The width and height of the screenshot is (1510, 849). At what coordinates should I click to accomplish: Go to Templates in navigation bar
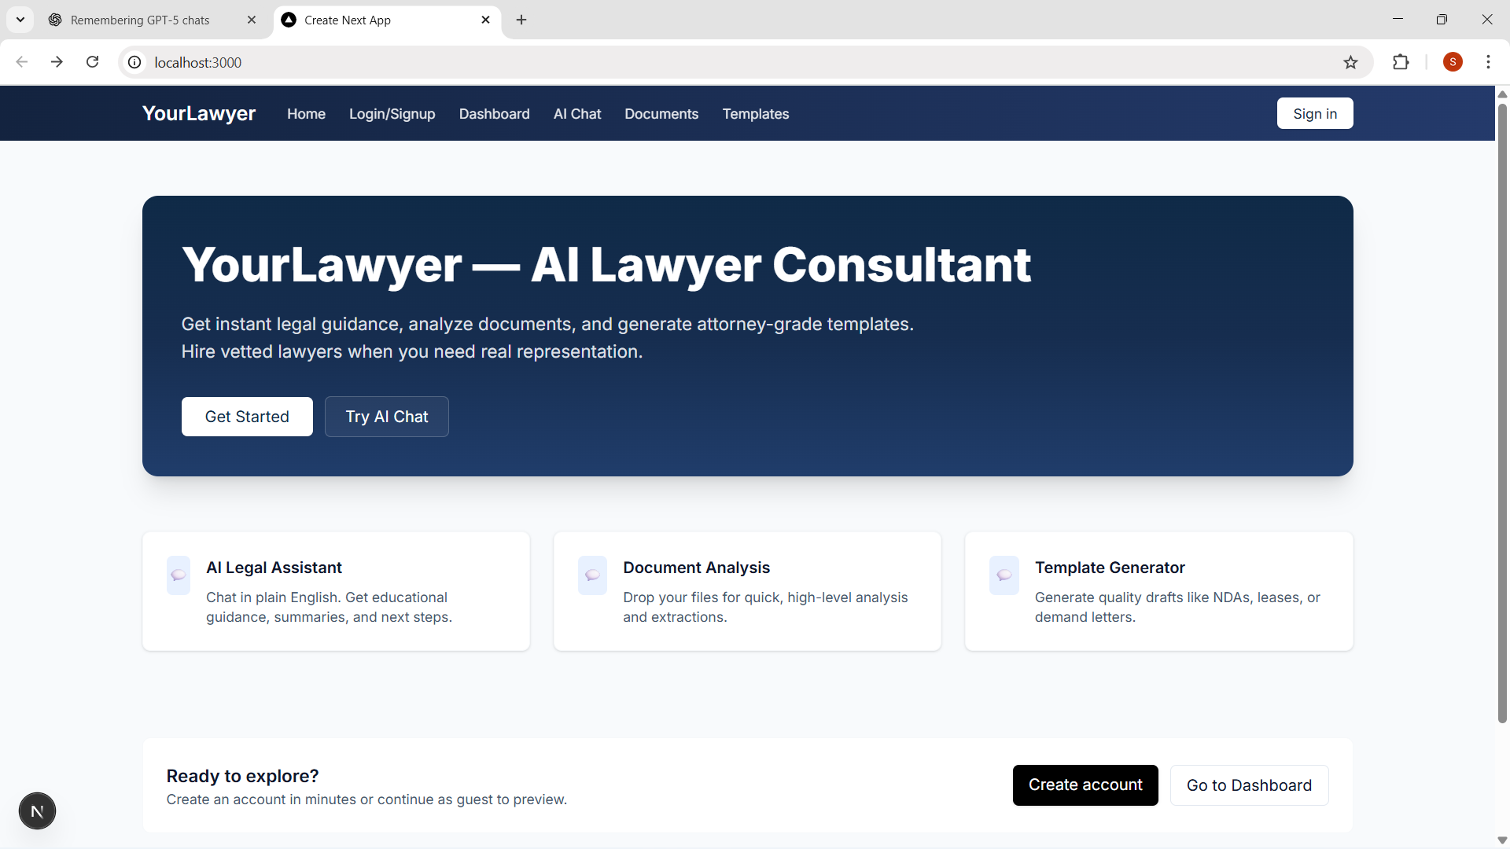pos(755,114)
